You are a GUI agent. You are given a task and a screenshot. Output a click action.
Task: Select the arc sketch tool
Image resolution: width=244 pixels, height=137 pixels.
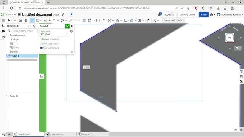pyautogui.click(x=54, y=21)
